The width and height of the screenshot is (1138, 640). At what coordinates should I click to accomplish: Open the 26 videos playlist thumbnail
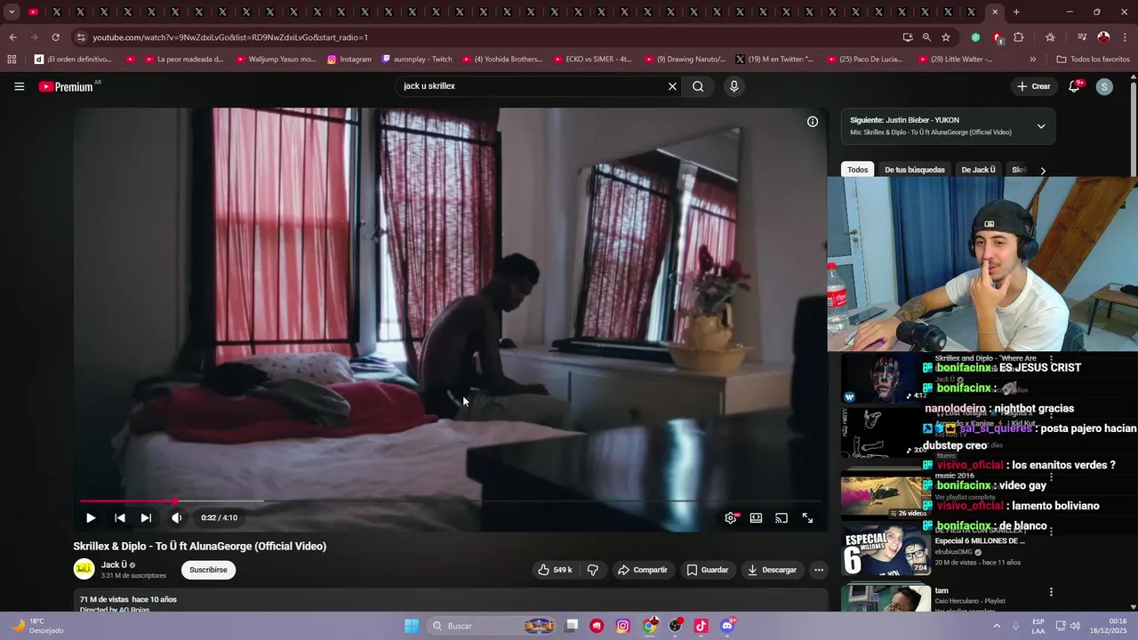pos(886,497)
